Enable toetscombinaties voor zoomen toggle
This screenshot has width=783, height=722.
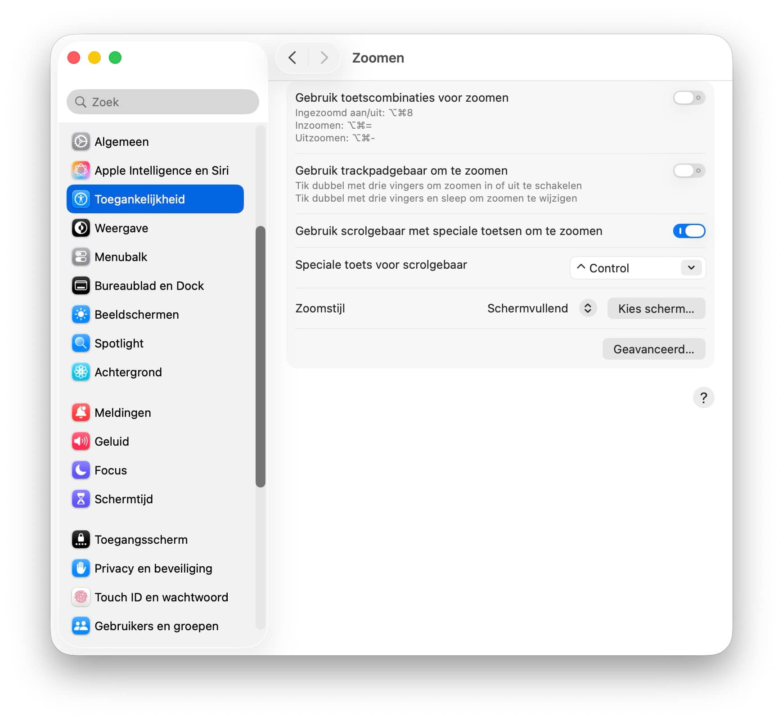pyautogui.click(x=689, y=98)
